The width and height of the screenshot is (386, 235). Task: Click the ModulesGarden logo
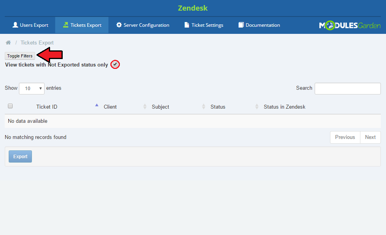click(350, 25)
